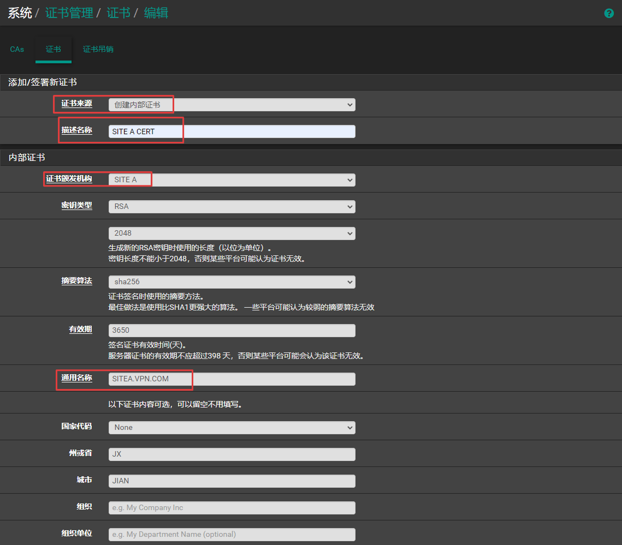Image resolution: width=622 pixels, height=545 pixels.
Task: Click the 通用名称 input field
Action: (x=232, y=379)
